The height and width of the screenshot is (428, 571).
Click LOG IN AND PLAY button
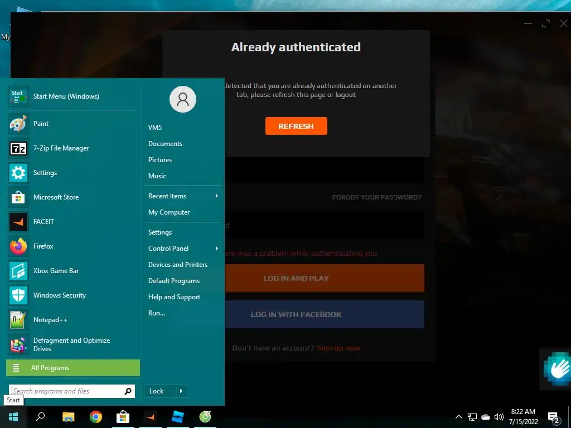[325, 279]
